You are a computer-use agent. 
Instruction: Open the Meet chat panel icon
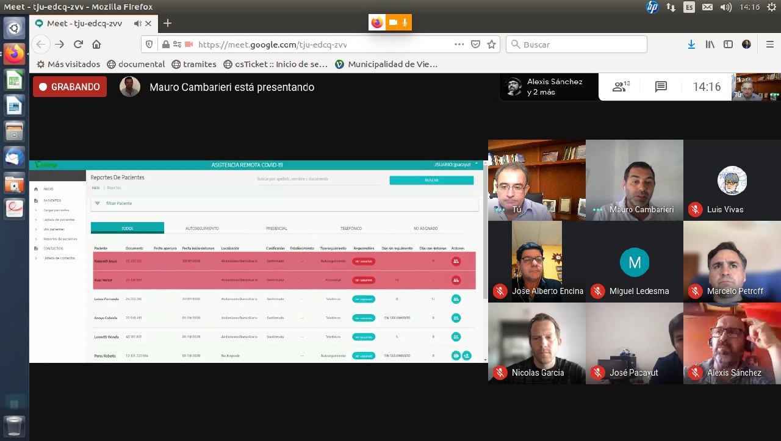click(661, 87)
